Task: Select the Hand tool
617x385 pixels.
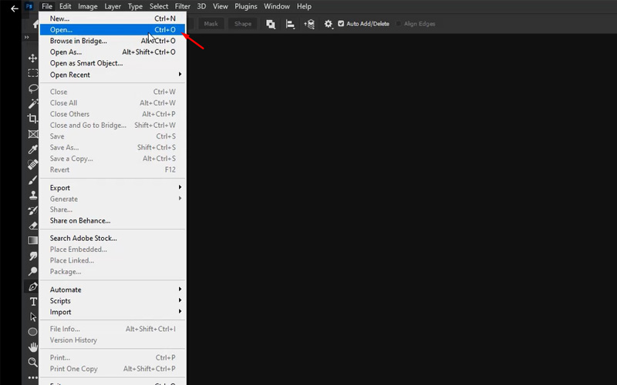Action: click(x=32, y=347)
